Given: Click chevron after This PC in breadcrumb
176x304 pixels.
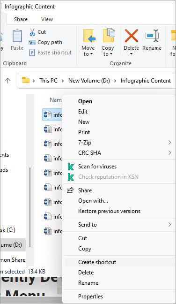Looking at the screenshot, I should pos(63,81).
